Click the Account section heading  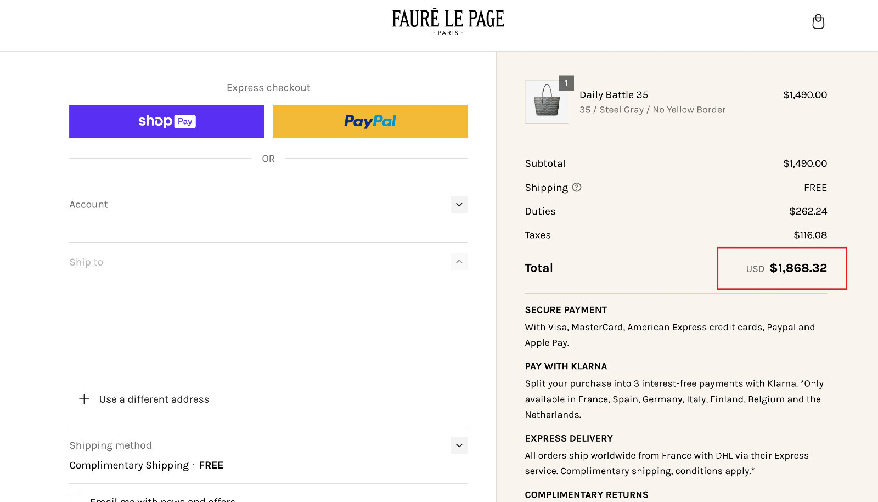pos(88,205)
